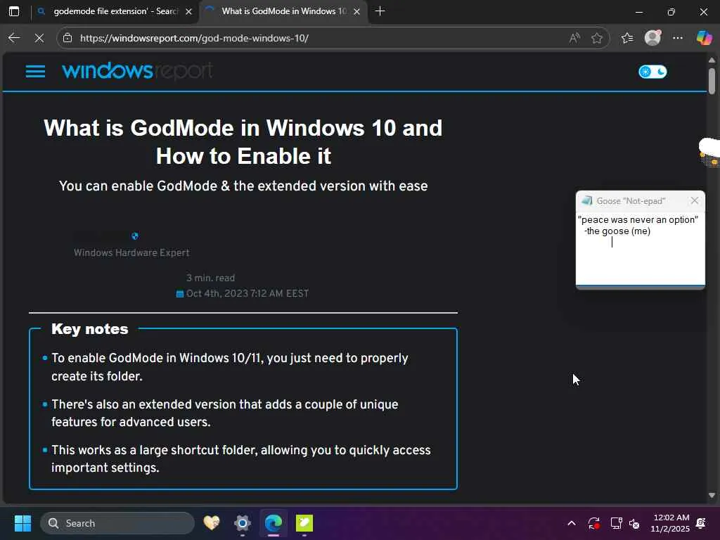Click the 'Oct 4th, 2023 7:12 AM EEST' date
720x540 pixels.
[247, 293]
